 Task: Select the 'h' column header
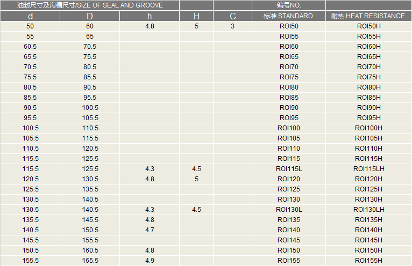pyautogui.click(x=150, y=16)
